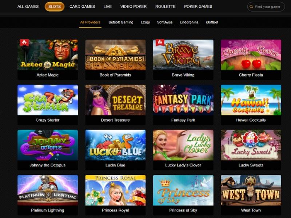Viewport: 291px width, 218px height.
Task: Open the Video Poker category
Action: [133, 7]
